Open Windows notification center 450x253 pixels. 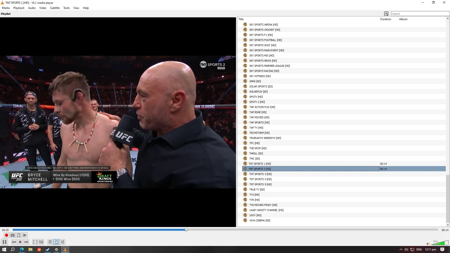click(443, 249)
